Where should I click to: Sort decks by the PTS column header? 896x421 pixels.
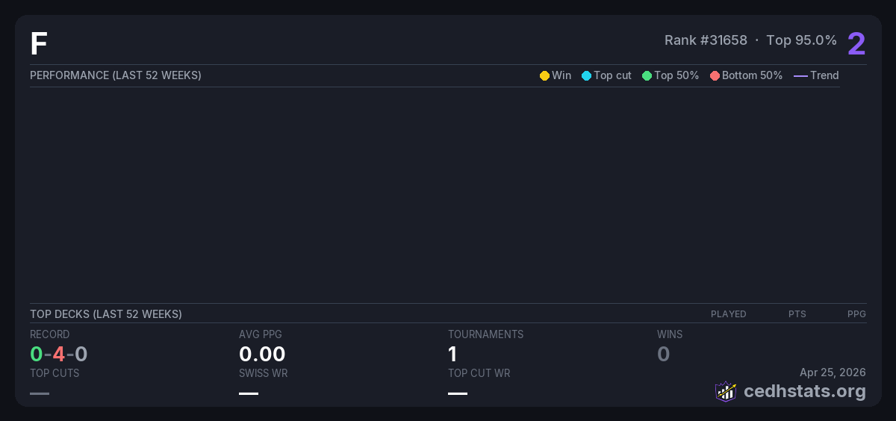tap(797, 314)
